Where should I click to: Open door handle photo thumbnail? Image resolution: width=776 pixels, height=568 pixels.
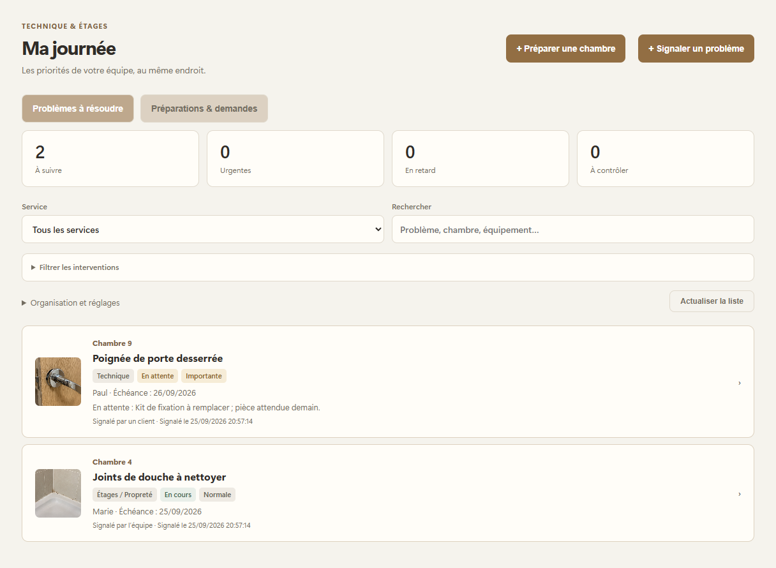tap(58, 382)
